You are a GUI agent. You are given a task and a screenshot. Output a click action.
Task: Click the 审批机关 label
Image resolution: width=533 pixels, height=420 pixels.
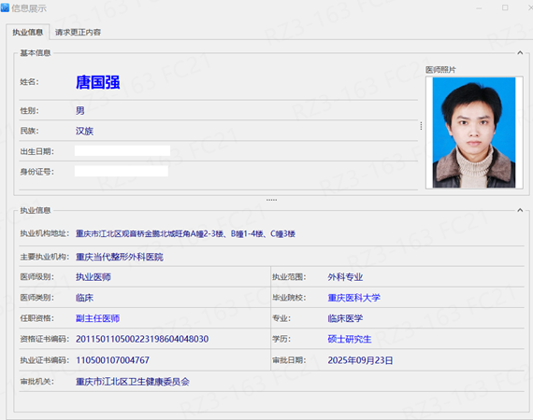click(x=36, y=382)
